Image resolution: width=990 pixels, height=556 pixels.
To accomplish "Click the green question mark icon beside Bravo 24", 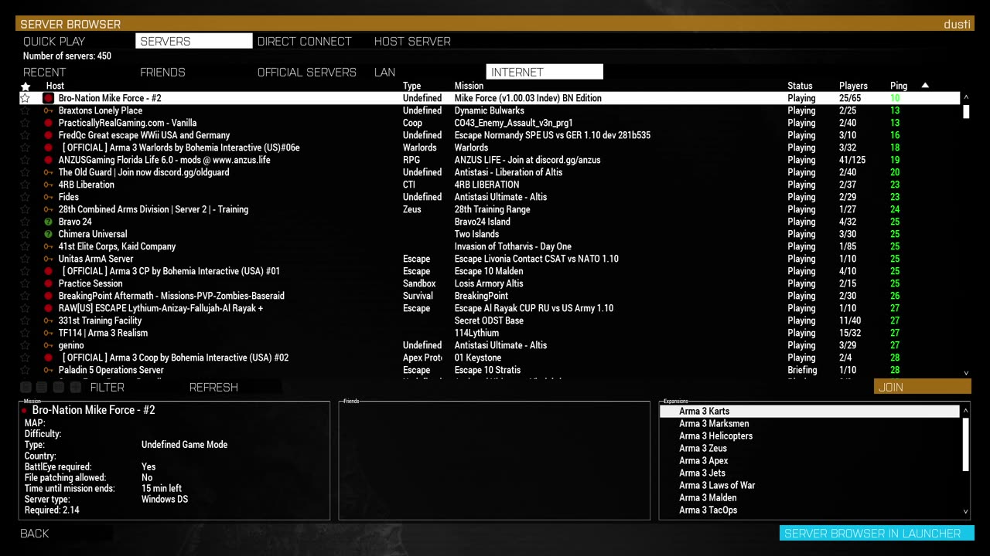I will (48, 222).
